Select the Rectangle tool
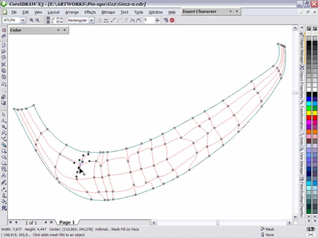The image size is (318, 238). (x=4, y=151)
